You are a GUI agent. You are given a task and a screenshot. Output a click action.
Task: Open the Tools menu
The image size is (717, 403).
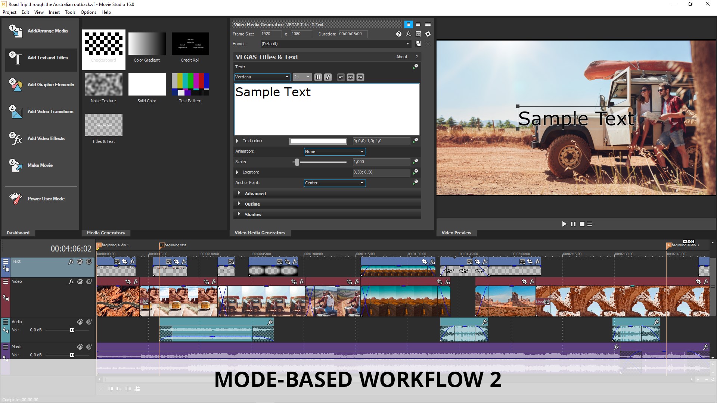coord(70,12)
